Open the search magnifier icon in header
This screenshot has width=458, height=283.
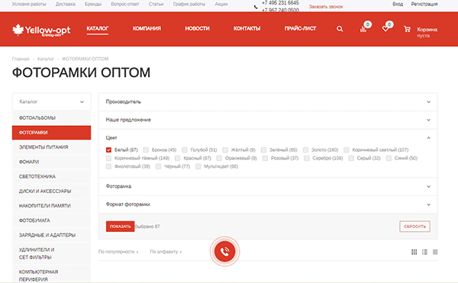(x=340, y=29)
